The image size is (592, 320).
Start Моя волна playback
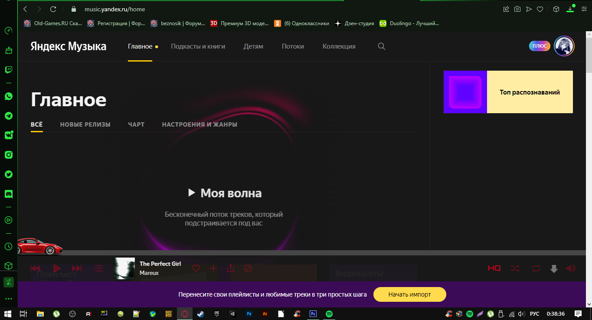225,193
